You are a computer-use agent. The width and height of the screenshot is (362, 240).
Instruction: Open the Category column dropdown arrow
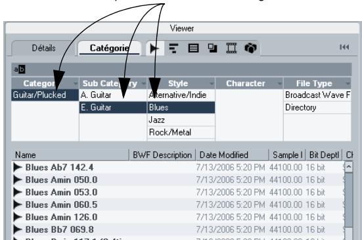tap(76, 83)
